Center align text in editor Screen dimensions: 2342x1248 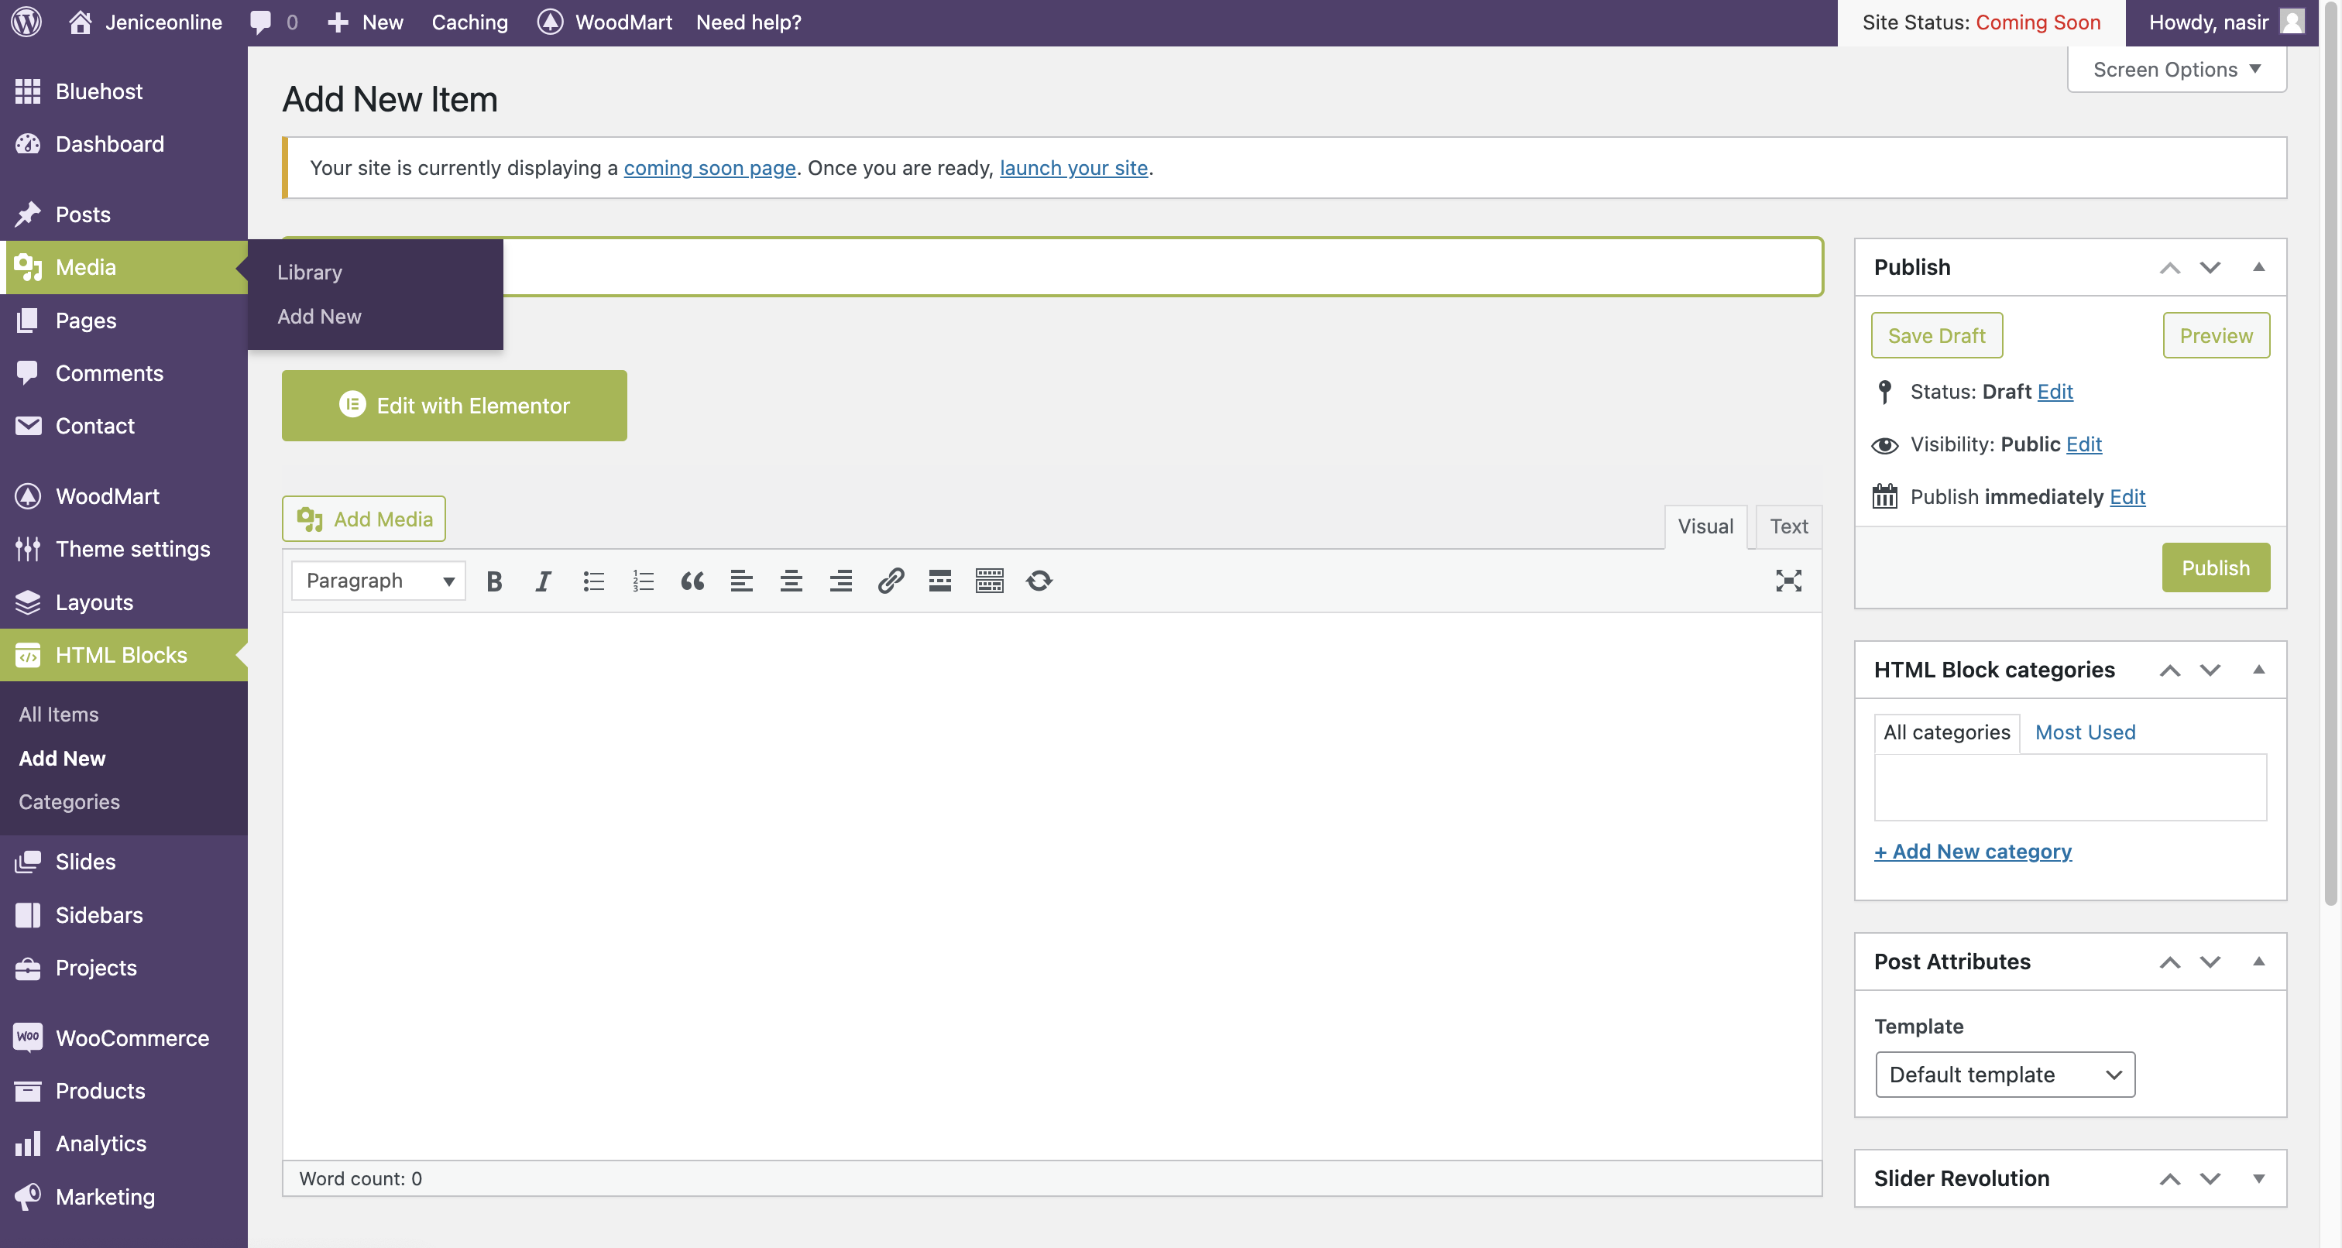click(x=791, y=581)
